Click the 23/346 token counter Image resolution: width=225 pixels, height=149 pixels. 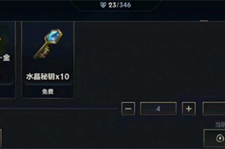tap(120, 5)
